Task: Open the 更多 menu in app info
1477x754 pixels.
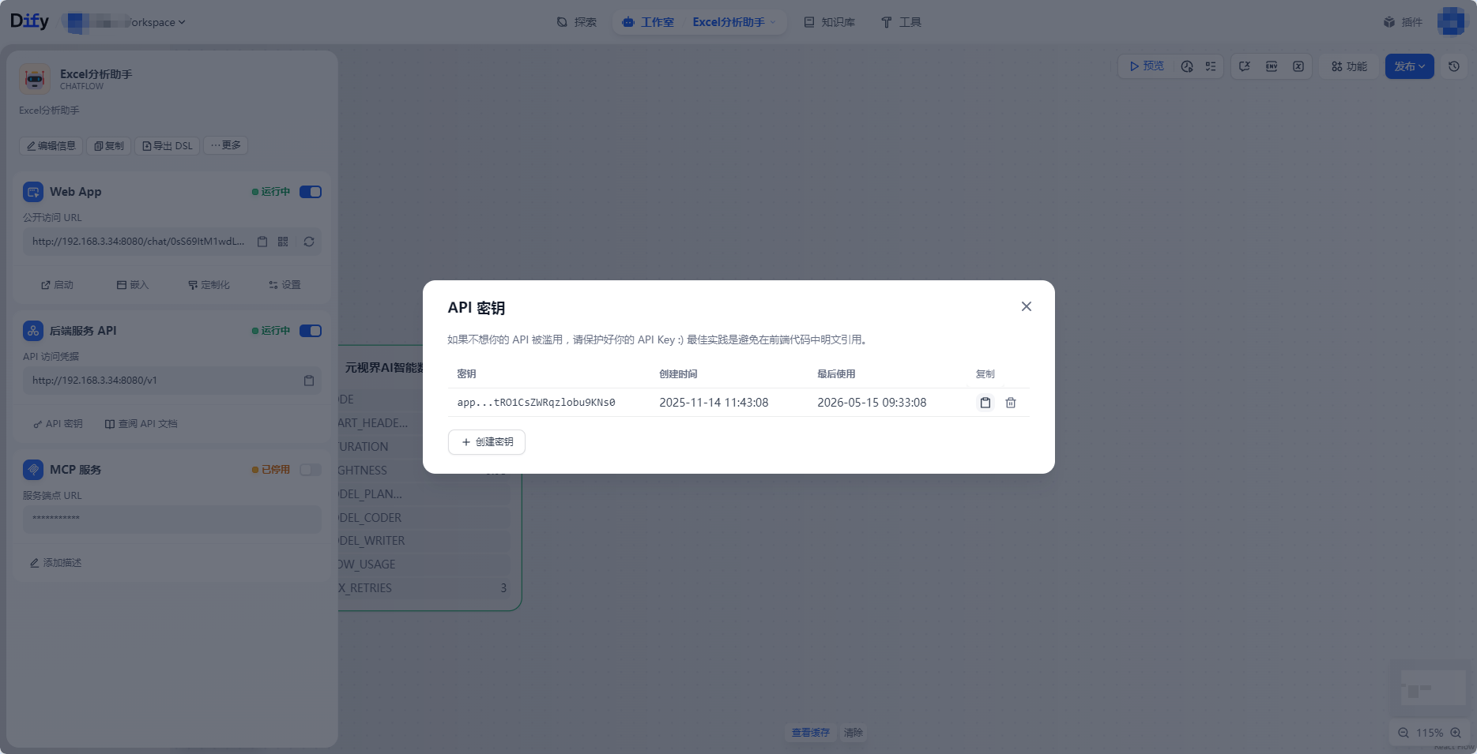Action: [226, 145]
